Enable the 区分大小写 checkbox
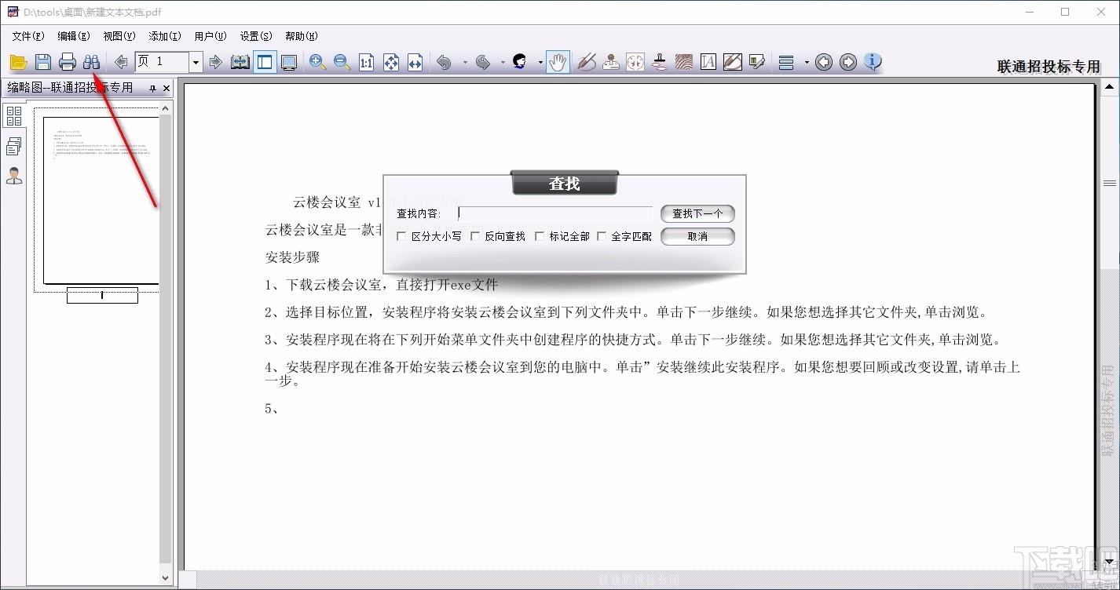The height and width of the screenshot is (590, 1120). pos(402,236)
